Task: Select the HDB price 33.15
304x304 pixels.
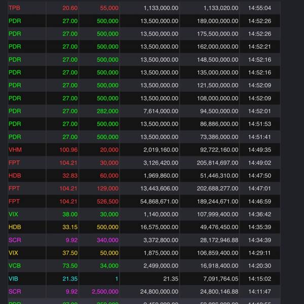Action: (70, 227)
